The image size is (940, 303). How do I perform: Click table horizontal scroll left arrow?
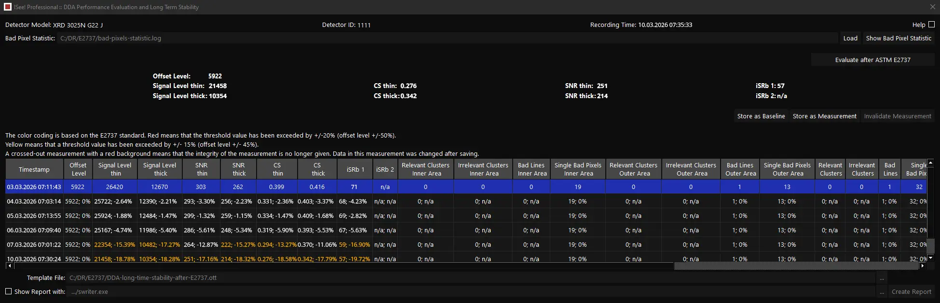(9, 265)
